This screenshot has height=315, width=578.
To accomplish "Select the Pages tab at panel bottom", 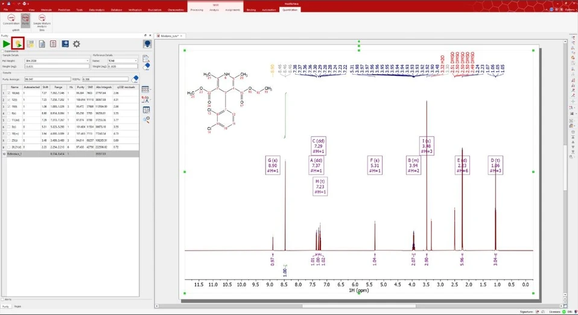I will (x=17, y=306).
